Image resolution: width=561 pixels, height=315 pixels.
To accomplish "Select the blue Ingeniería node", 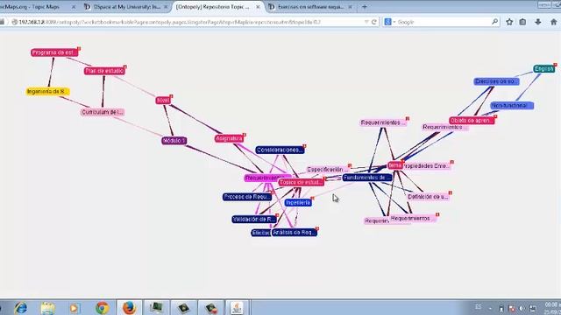I will click(x=298, y=202).
